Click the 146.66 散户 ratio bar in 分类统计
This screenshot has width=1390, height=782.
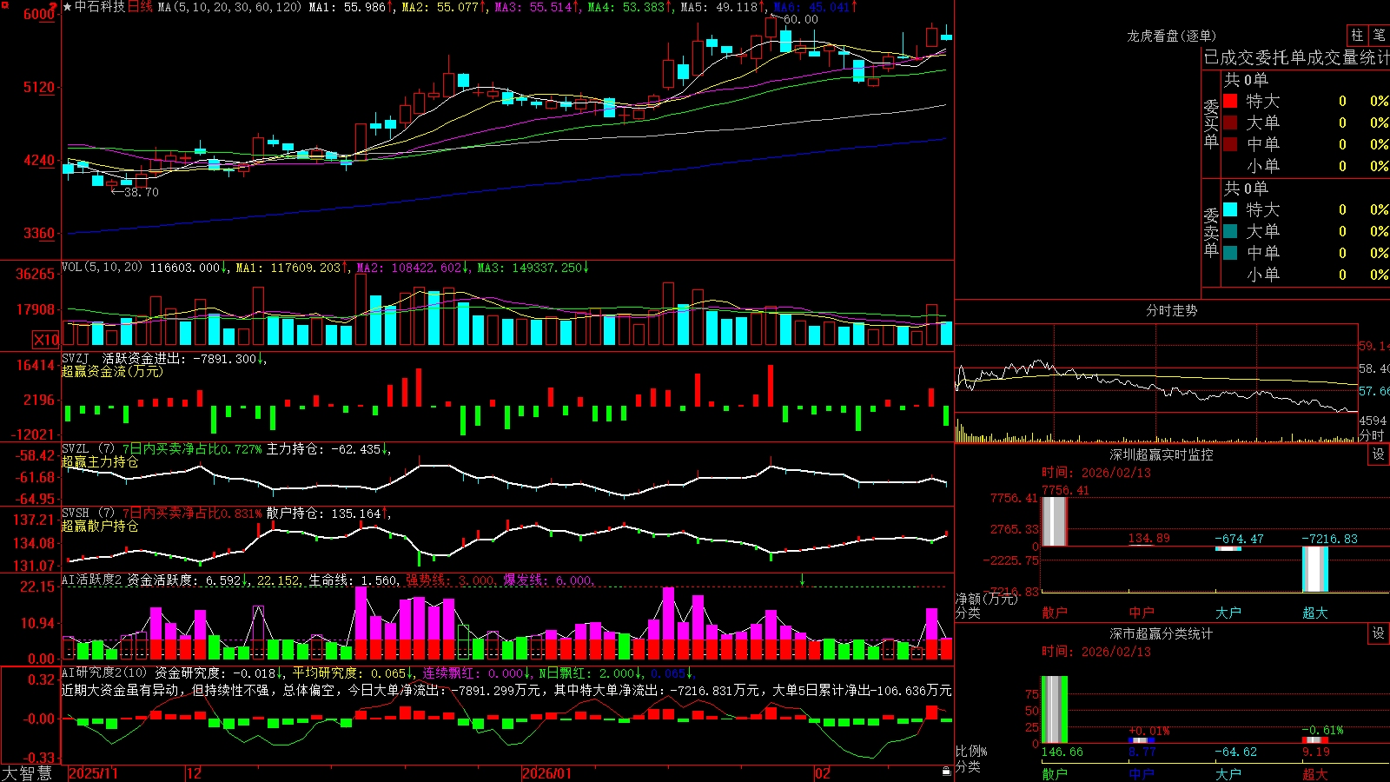point(1054,709)
